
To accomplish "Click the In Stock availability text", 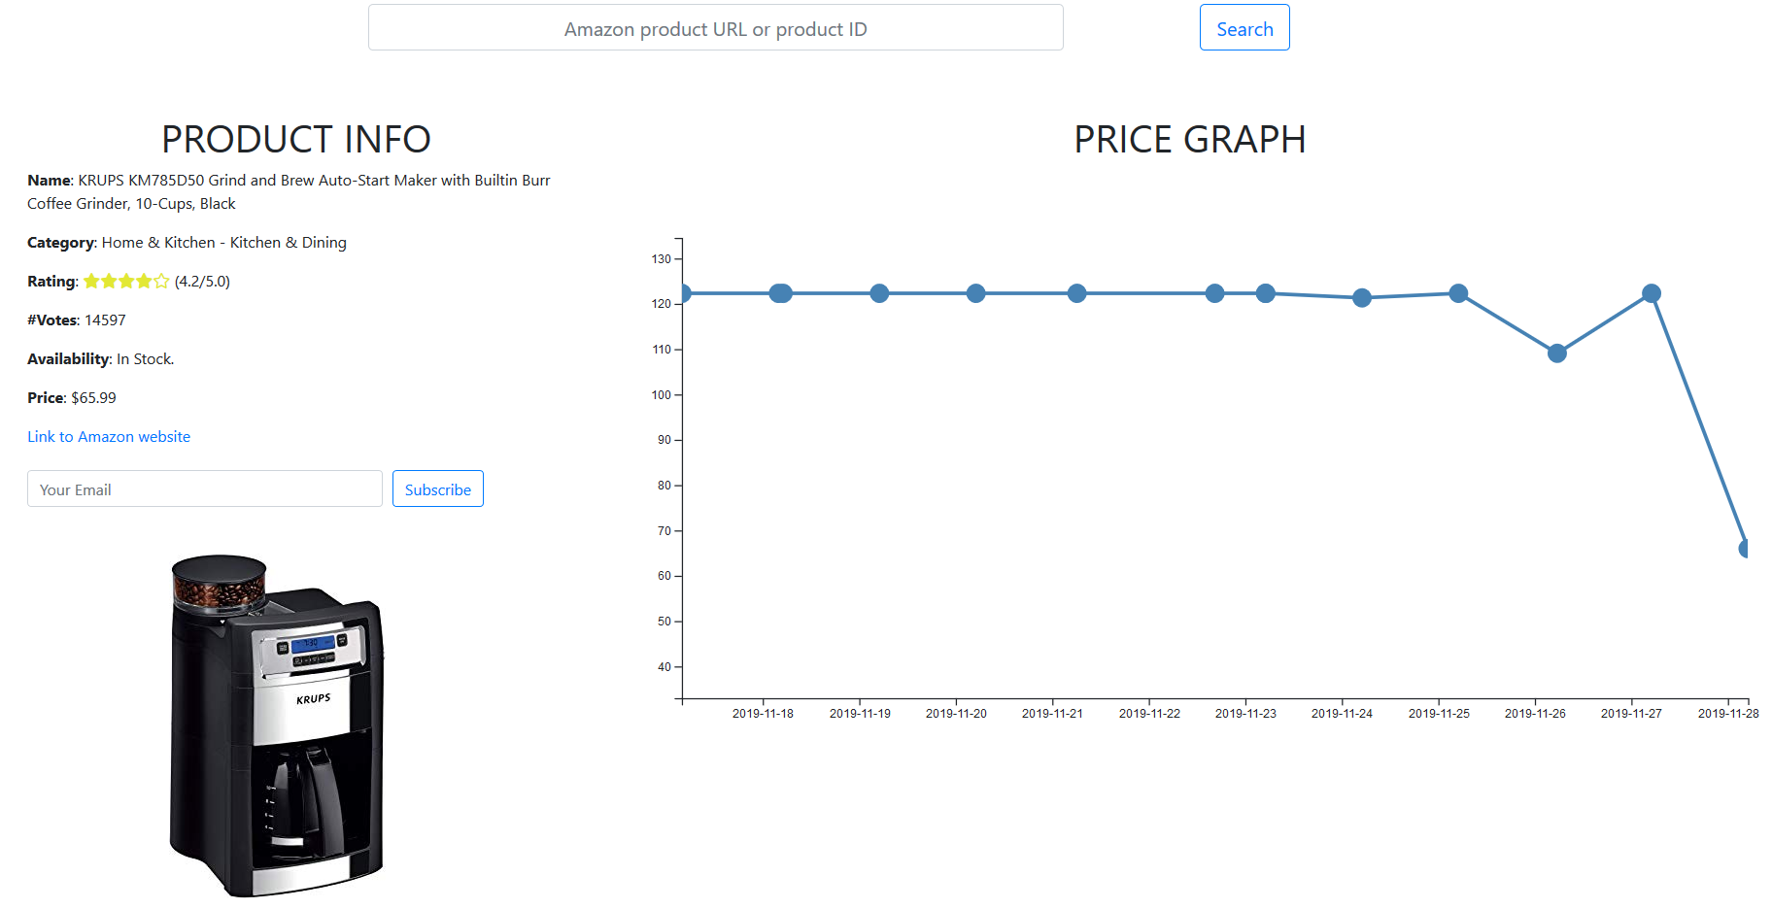I will (146, 359).
